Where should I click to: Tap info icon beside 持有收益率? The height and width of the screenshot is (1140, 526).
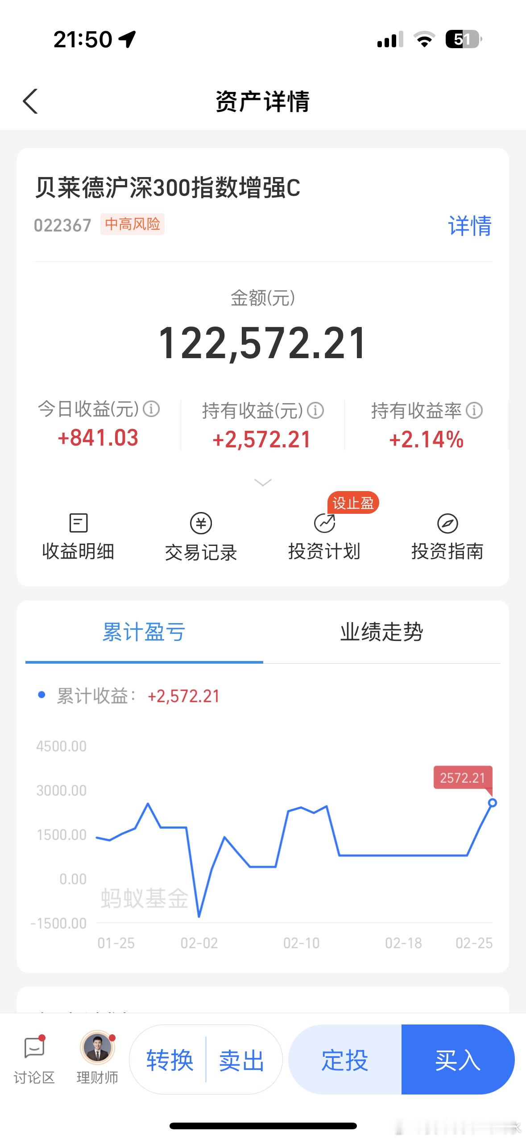point(474,410)
